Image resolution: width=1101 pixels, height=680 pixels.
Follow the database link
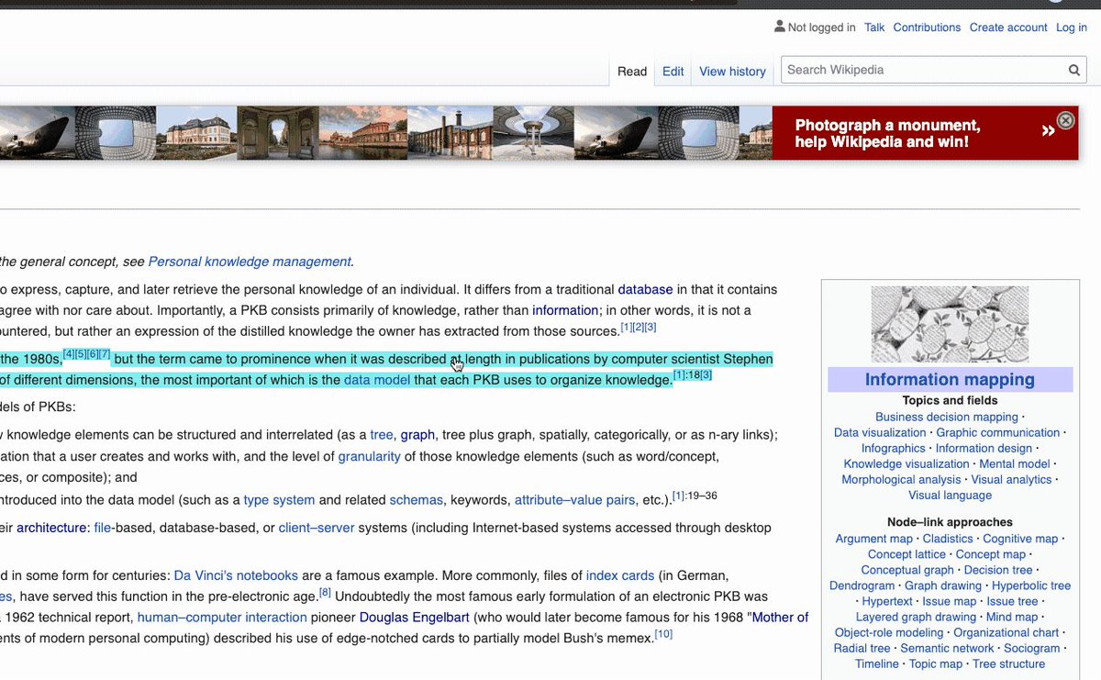coord(645,289)
